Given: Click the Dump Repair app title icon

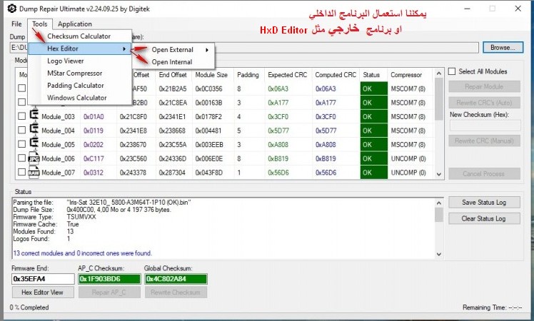Looking at the screenshot, I should coord(12,9).
